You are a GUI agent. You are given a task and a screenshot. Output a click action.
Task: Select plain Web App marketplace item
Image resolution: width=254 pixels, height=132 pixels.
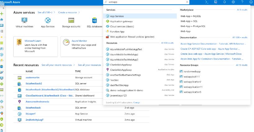coord(185,31)
